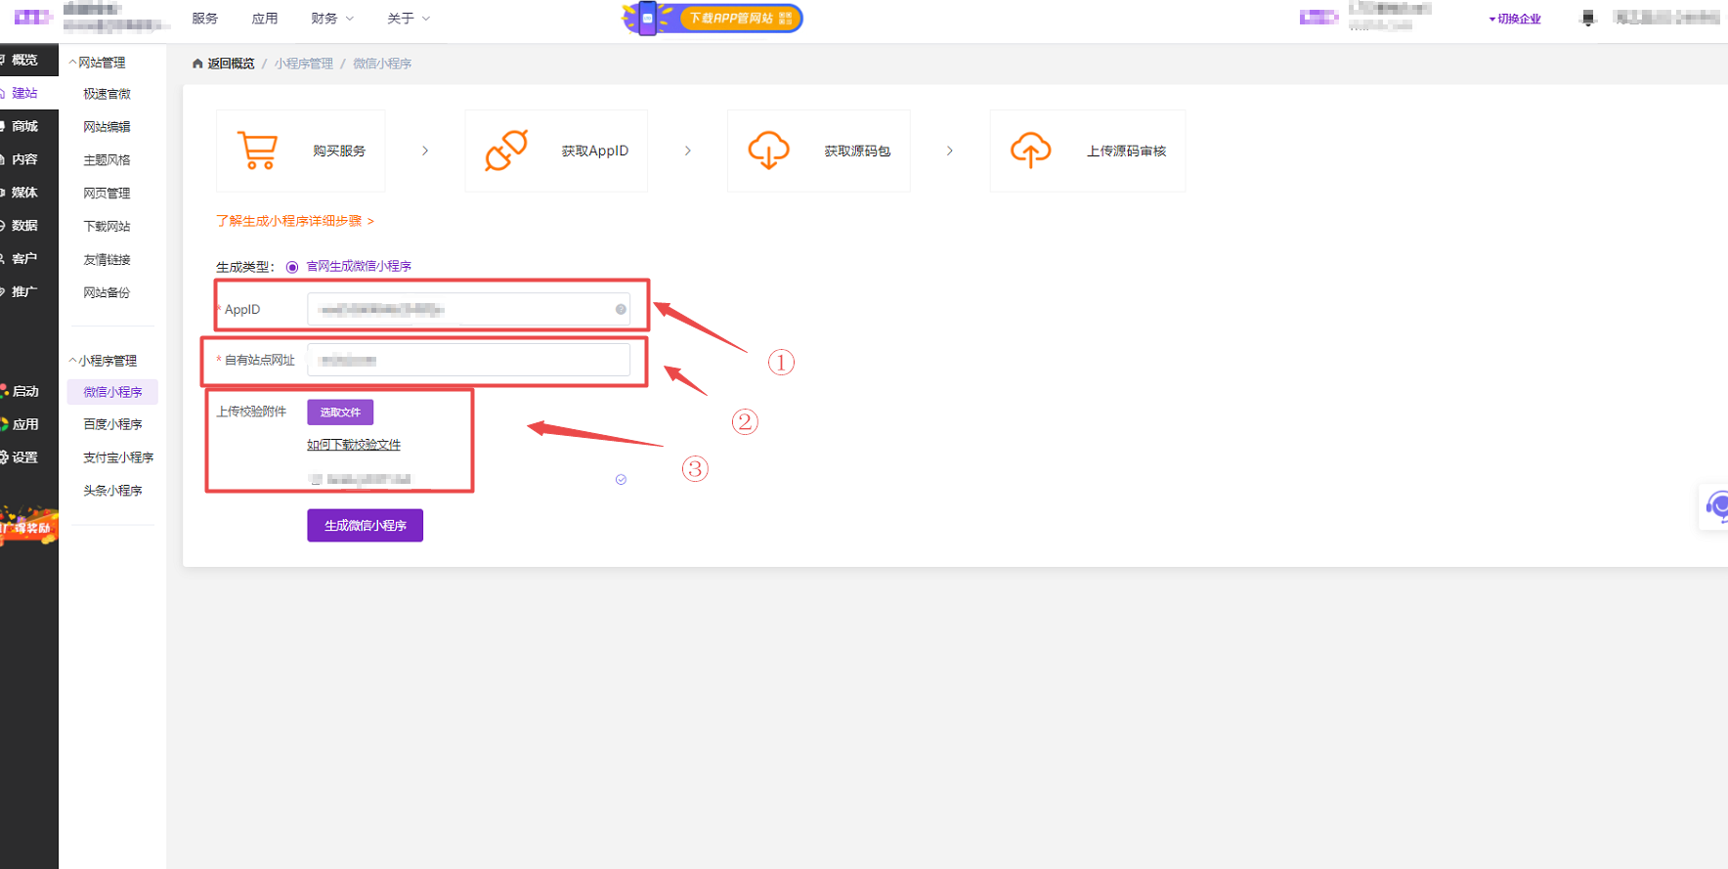Open the 如何下载校验文件 link

[x=354, y=445]
